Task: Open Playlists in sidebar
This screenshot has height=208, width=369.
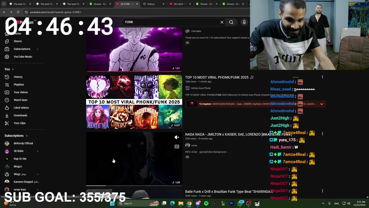Action: 19,85
